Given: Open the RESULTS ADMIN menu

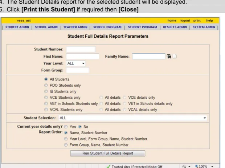Looking at the screenshot, I should point(175,27).
